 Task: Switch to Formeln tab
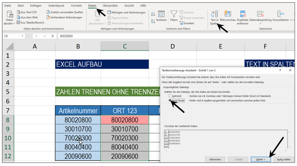(76, 6)
